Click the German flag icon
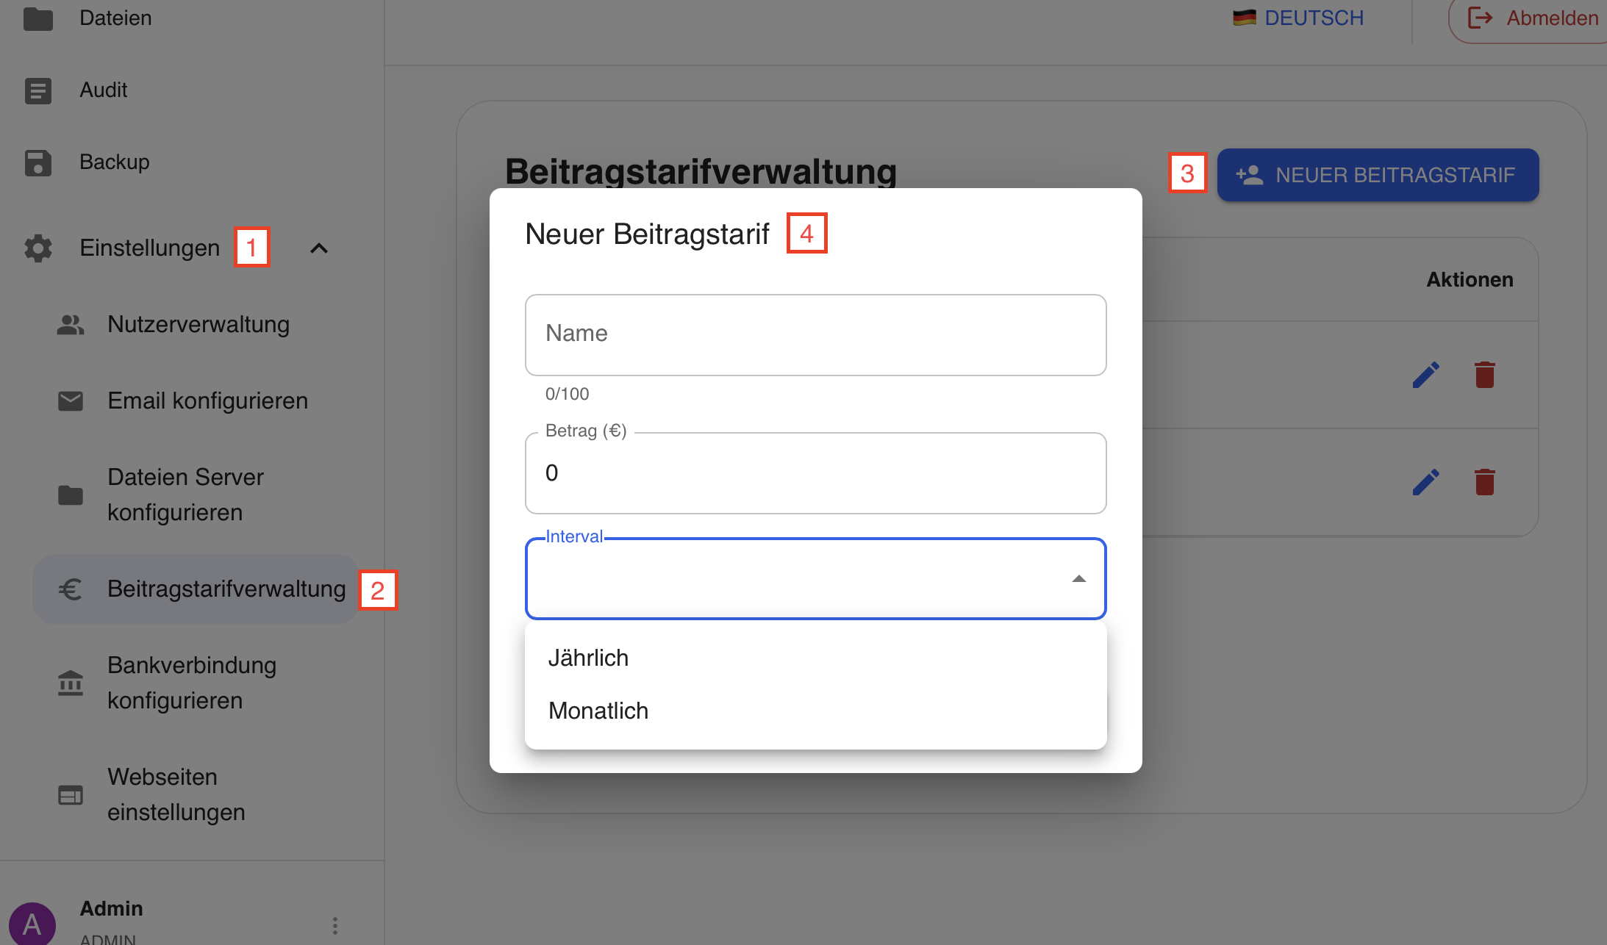 click(1245, 18)
